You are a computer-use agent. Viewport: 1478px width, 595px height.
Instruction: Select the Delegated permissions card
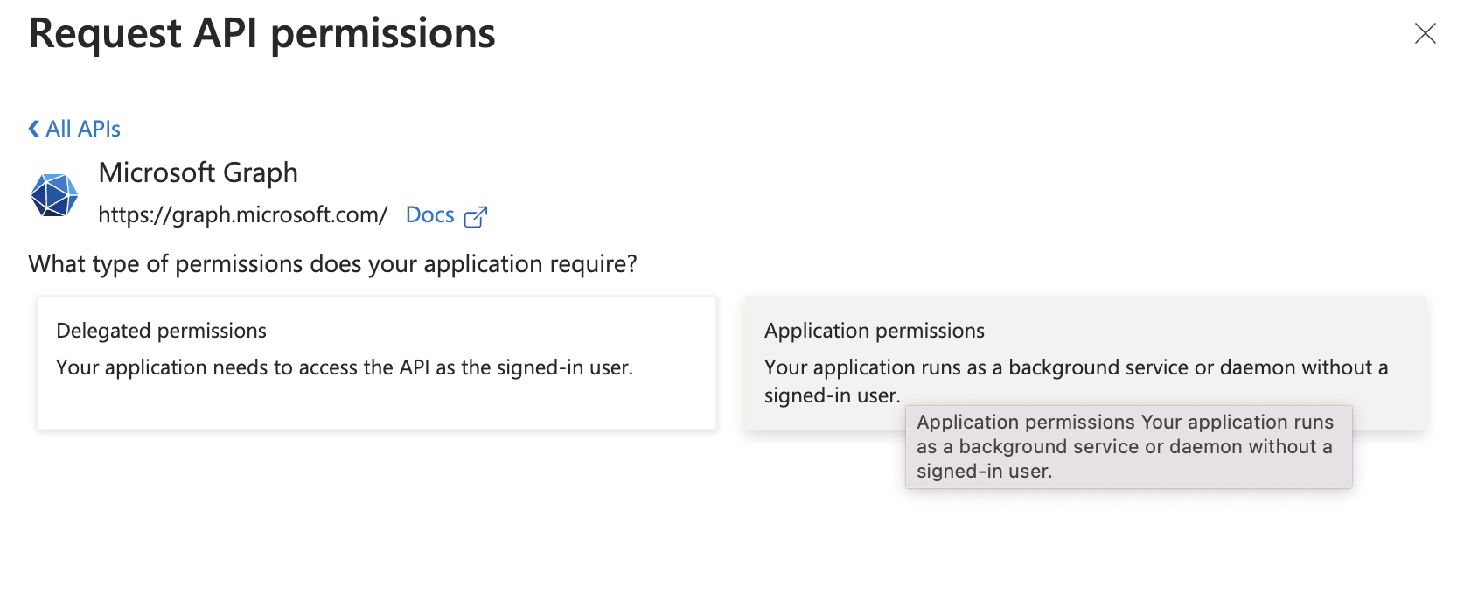pos(377,363)
